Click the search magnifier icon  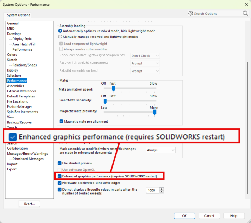[245, 13]
